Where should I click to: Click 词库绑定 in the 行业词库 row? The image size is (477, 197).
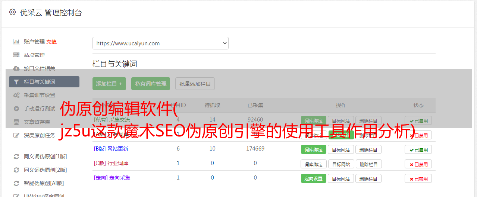pos(314,164)
